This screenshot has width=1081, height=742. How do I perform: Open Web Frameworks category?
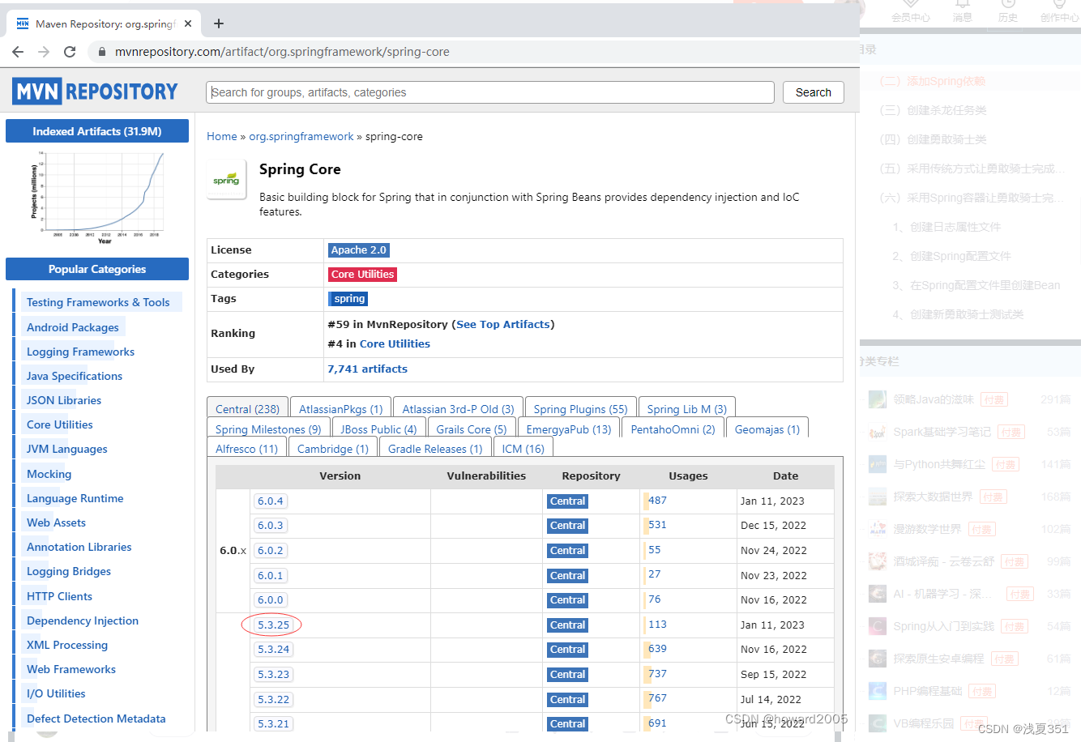71,669
